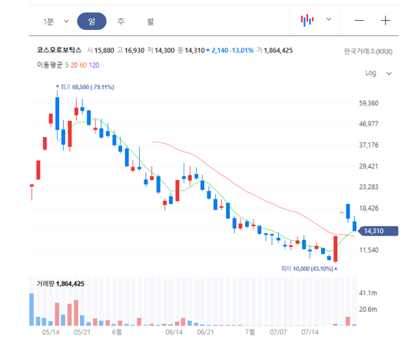Switch to the 주 (weekly) chart tab
The width and height of the screenshot is (401, 347).
tap(121, 22)
